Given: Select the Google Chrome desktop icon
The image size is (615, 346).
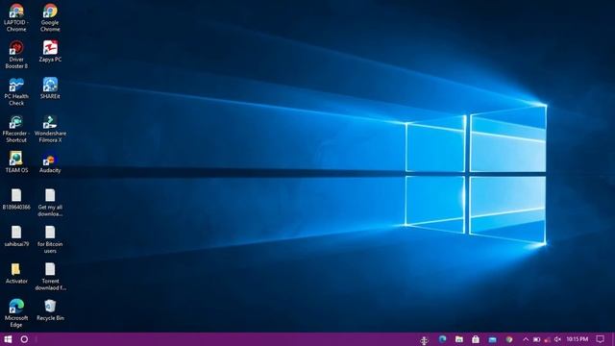Looking at the screenshot, I should (50, 17).
